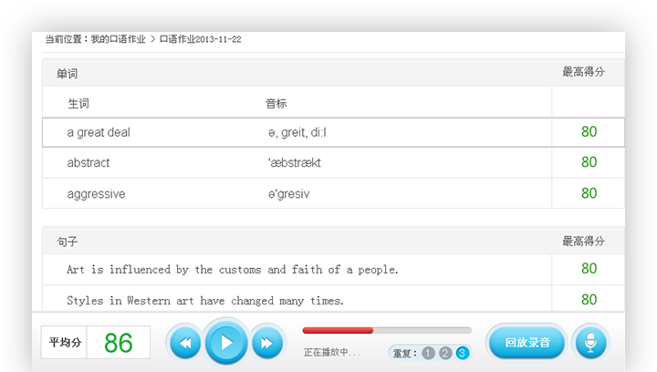Select sentence "Art is influenced by the customs"

click(232, 270)
